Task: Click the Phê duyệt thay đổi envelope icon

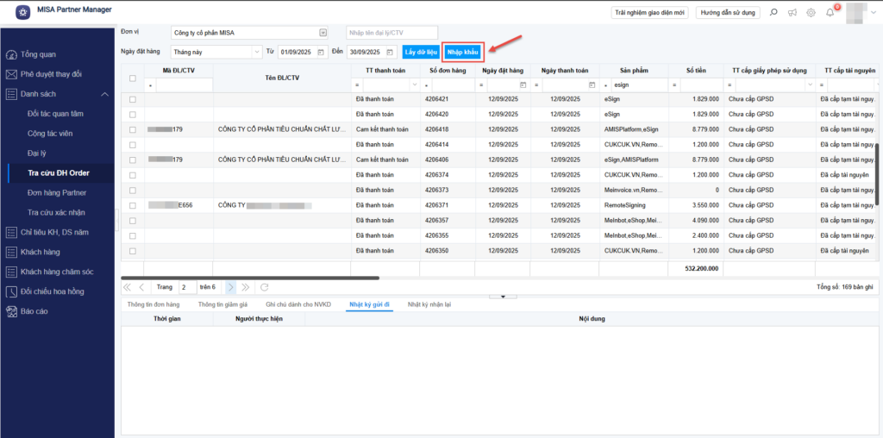Action: [10, 74]
